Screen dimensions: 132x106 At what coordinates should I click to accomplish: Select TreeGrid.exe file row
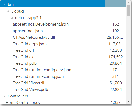[63, 57]
